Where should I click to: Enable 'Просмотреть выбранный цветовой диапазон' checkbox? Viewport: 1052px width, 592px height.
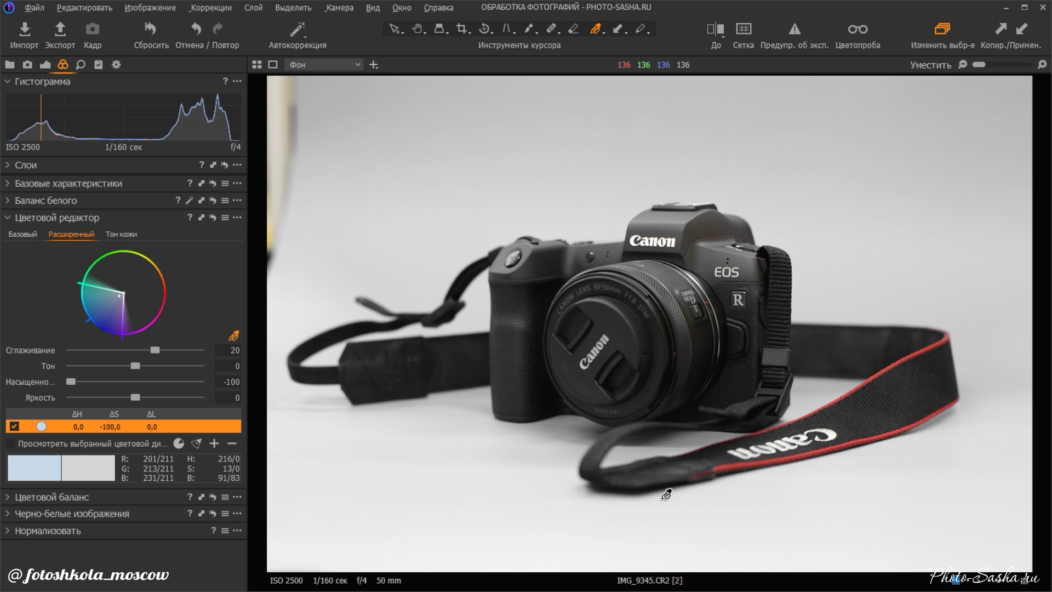(10, 443)
